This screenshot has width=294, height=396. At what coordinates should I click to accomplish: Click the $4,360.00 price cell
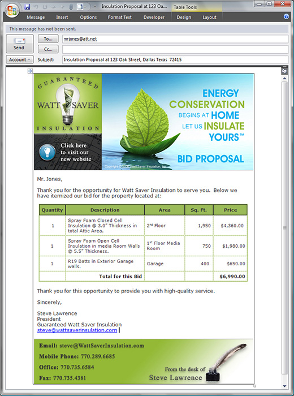[231, 226]
